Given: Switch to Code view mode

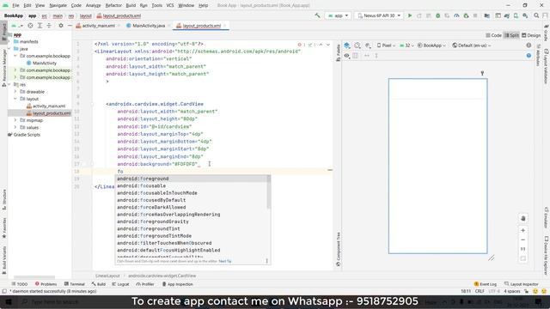Looking at the screenshot, I should point(494,35).
